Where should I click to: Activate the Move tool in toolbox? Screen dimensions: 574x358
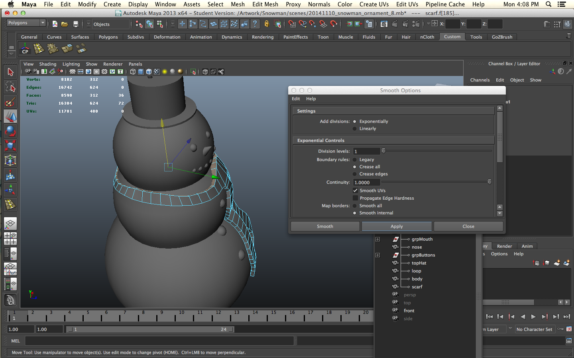coord(10,117)
